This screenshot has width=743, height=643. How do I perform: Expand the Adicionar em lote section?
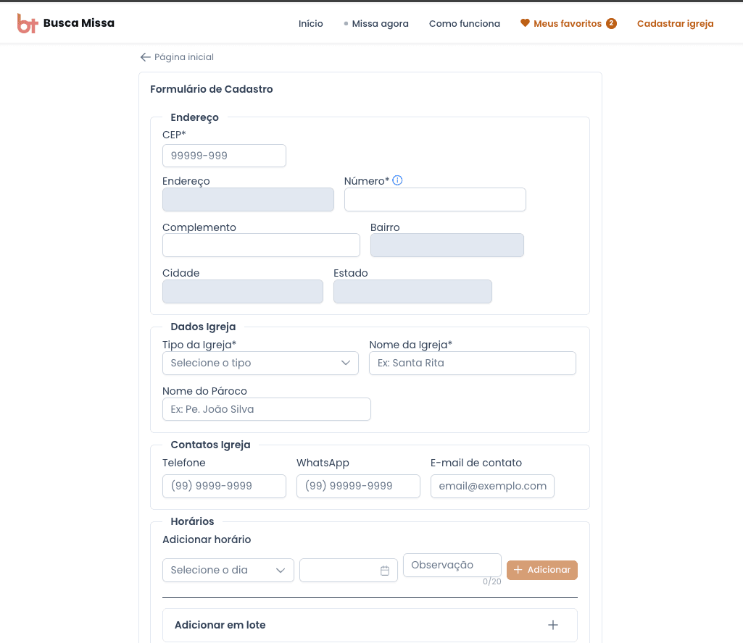(x=370, y=625)
